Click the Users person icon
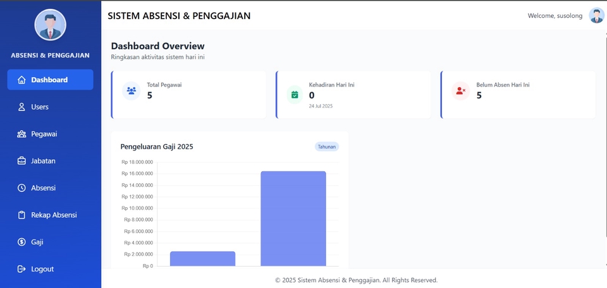Image resolution: width=607 pixels, height=288 pixels. (21, 107)
